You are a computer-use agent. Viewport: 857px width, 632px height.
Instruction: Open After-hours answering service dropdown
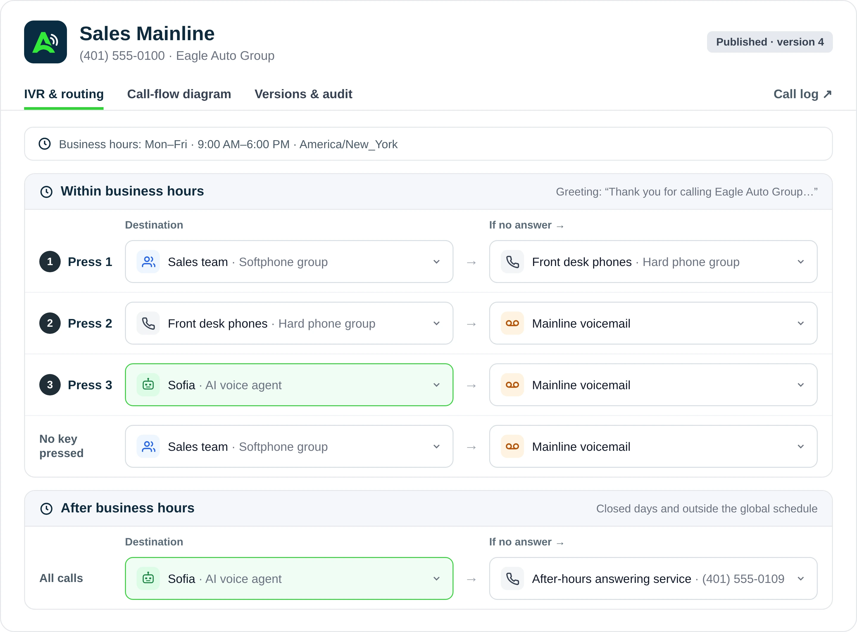[x=653, y=578]
